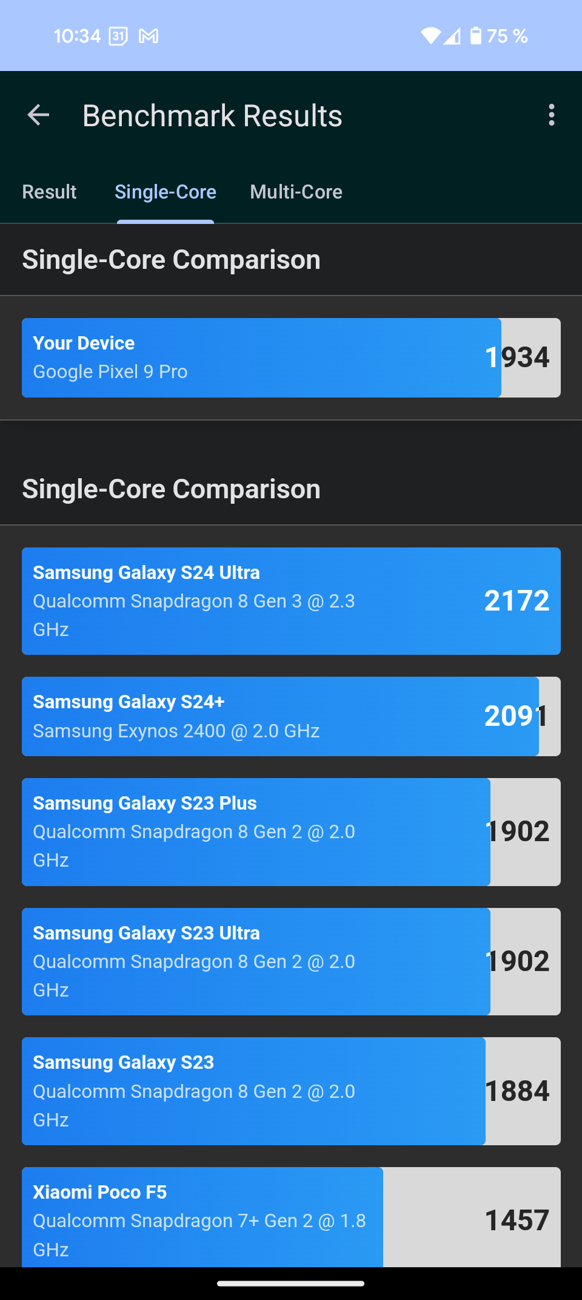This screenshot has height=1300, width=582.
Task: Open the Multi-Core tab
Action: coord(296,192)
